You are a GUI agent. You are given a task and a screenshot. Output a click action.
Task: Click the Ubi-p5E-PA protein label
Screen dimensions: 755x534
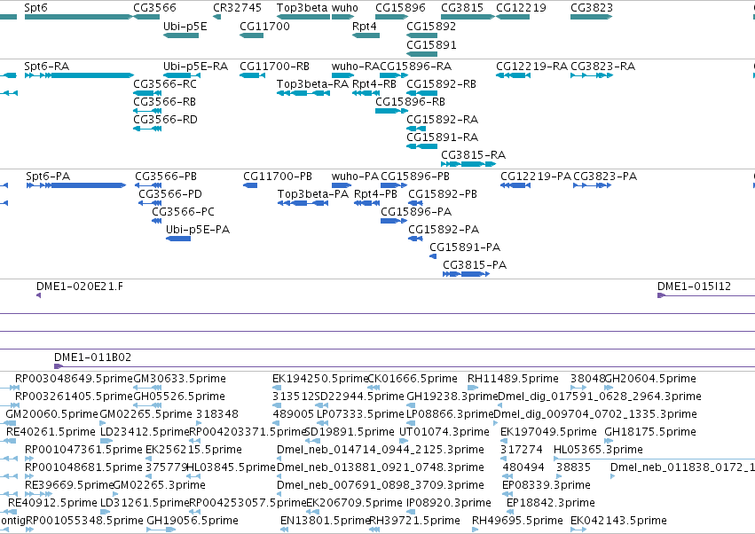pyautogui.click(x=198, y=229)
